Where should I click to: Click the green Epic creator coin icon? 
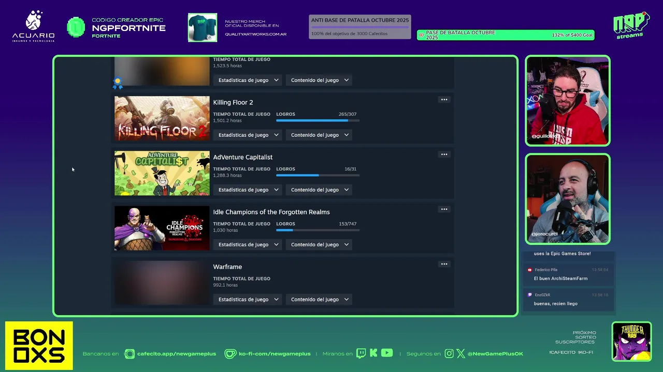(76, 27)
